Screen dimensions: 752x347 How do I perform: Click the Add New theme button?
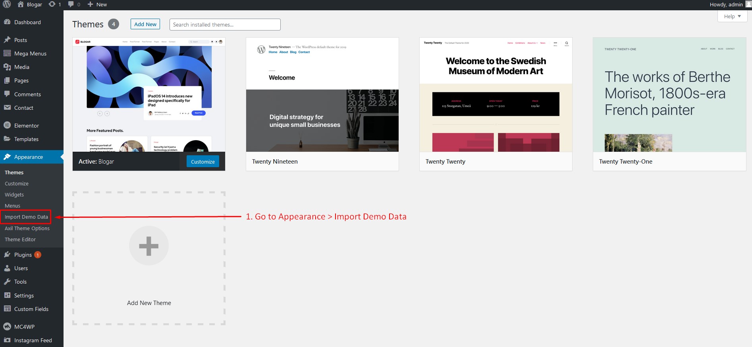pos(145,24)
